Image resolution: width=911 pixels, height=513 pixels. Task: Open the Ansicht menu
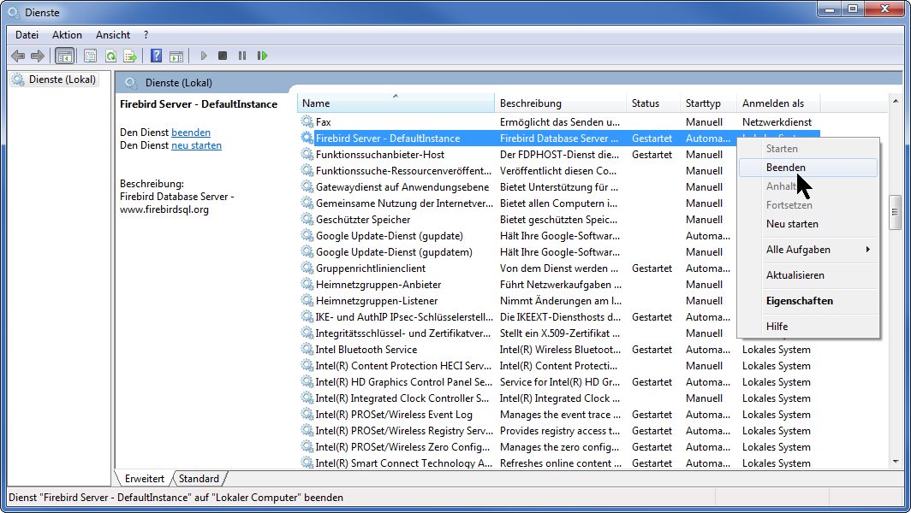[x=113, y=35]
